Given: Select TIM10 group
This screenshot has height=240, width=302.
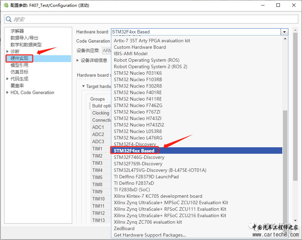Looking at the screenshot, I should click(x=100, y=199).
